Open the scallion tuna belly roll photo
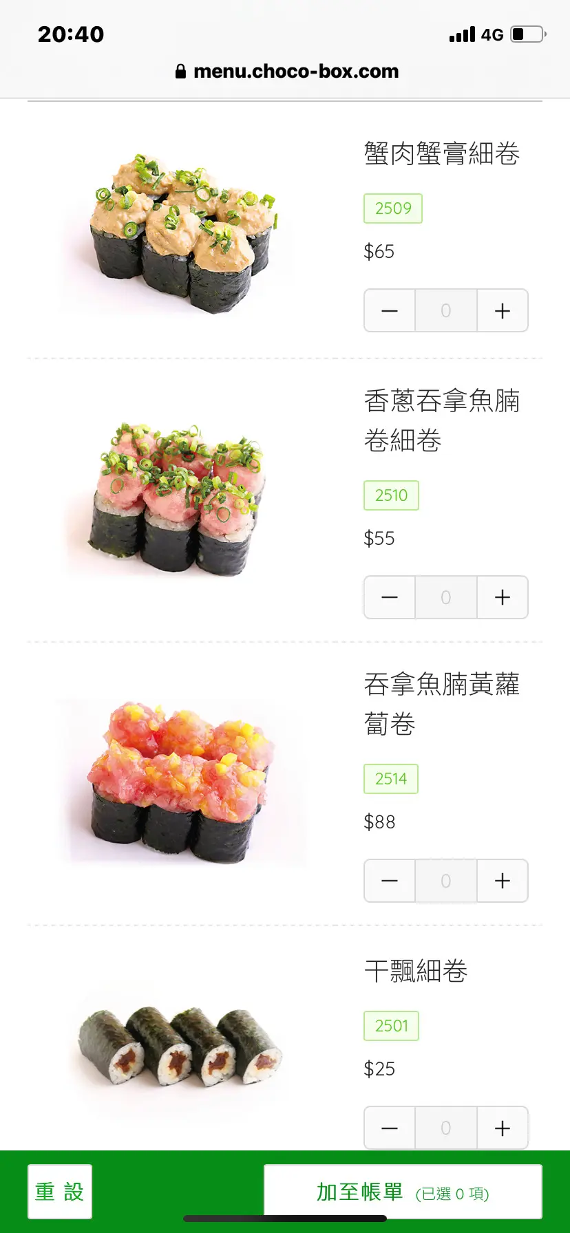570x1233 pixels. [182, 499]
